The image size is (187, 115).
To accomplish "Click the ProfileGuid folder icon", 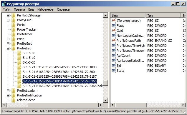I will click(14, 44).
